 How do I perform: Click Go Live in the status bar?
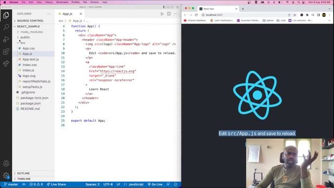point(155,184)
